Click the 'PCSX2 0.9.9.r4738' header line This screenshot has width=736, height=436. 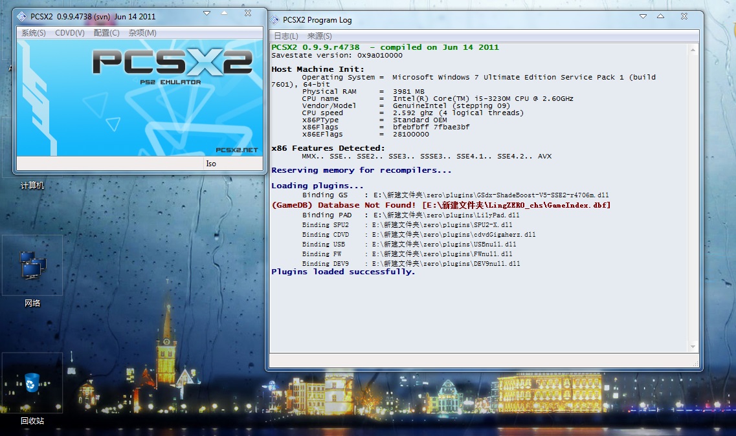click(385, 47)
